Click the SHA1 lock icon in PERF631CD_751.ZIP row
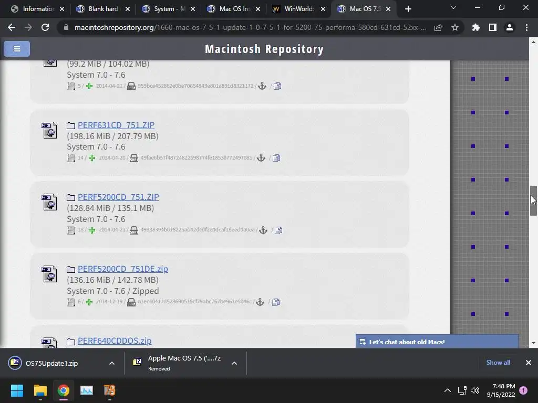 (134, 158)
